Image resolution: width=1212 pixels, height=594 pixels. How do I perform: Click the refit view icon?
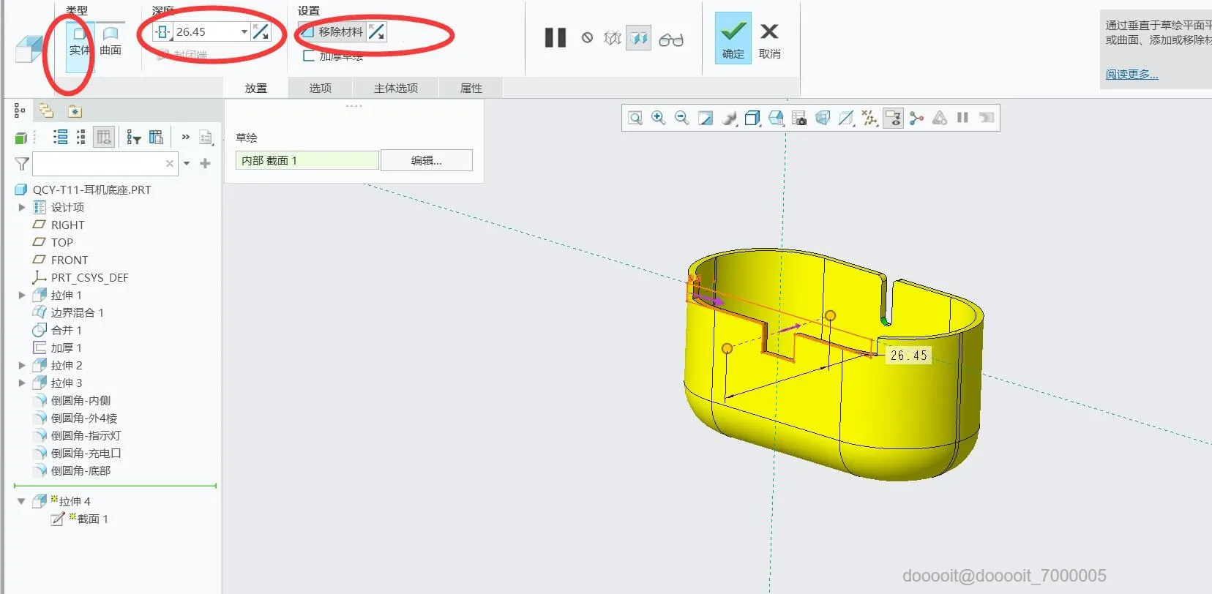pos(635,118)
